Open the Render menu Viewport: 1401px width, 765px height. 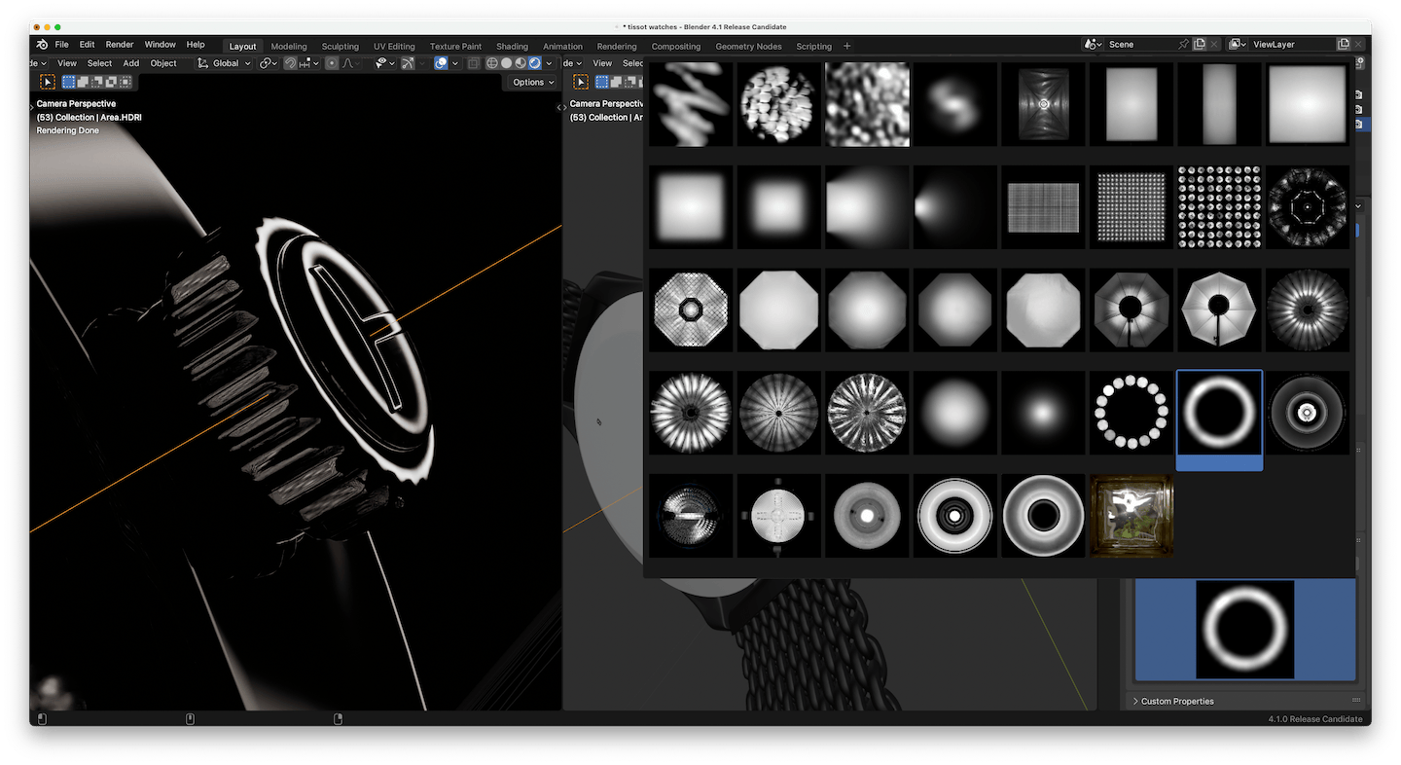click(120, 45)
